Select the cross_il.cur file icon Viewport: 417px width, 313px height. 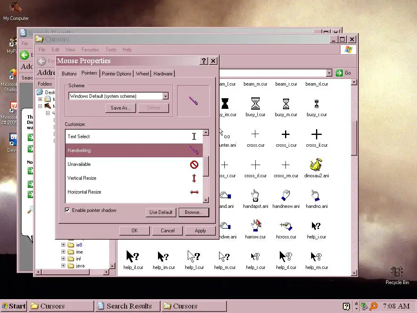tap(316, 134)
